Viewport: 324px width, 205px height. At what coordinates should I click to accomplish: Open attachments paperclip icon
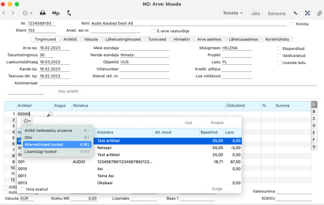pos(319,13)
